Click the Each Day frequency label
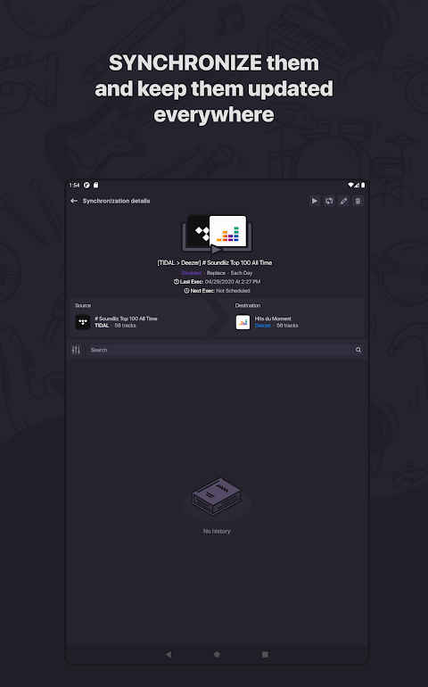 click(242, 273)
